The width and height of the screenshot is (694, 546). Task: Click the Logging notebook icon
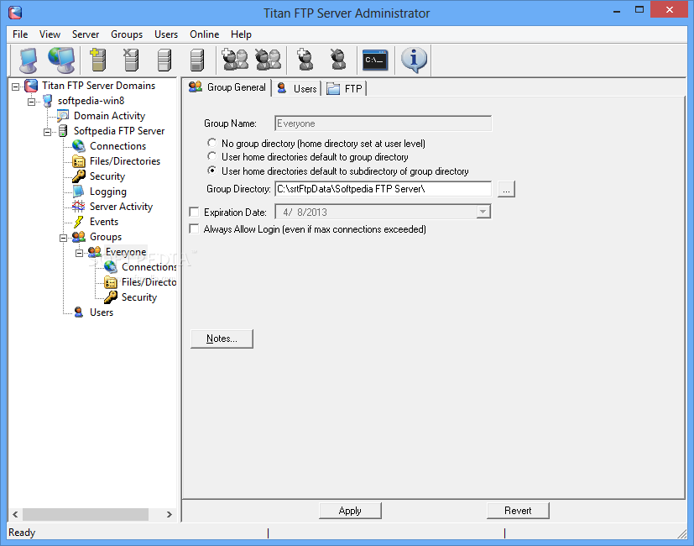(x=78, y=191)
